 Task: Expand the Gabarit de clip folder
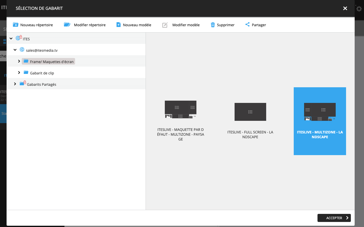pos(19,73)
